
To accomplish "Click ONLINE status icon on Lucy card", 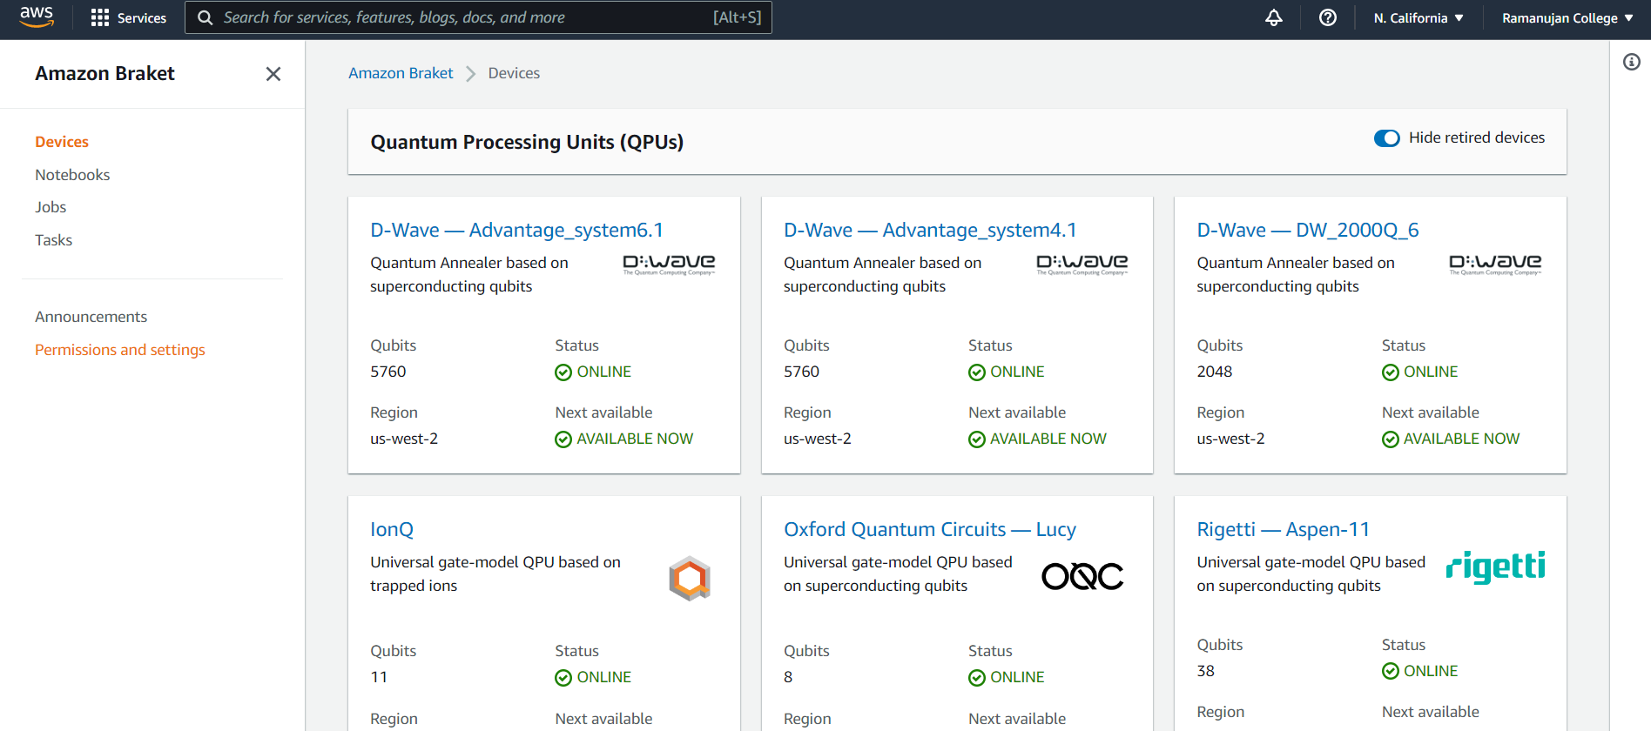I will (977, 678).
